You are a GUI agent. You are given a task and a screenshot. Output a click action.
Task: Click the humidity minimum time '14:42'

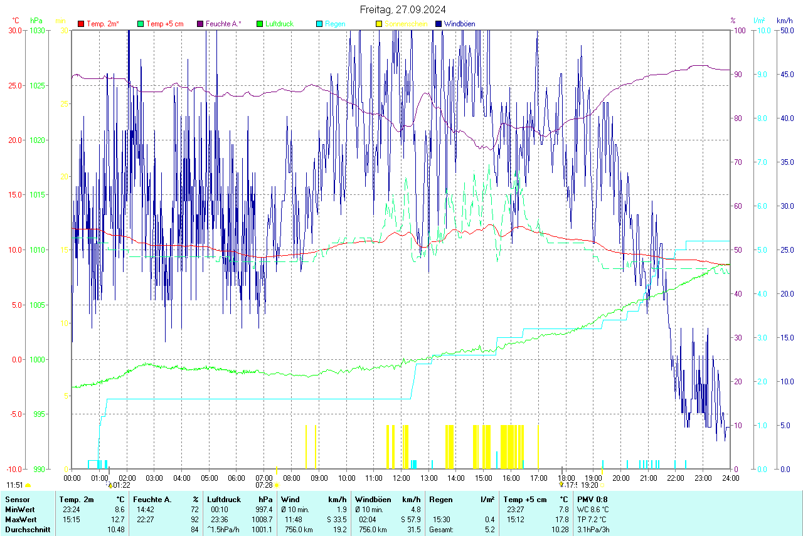(146, 510)
